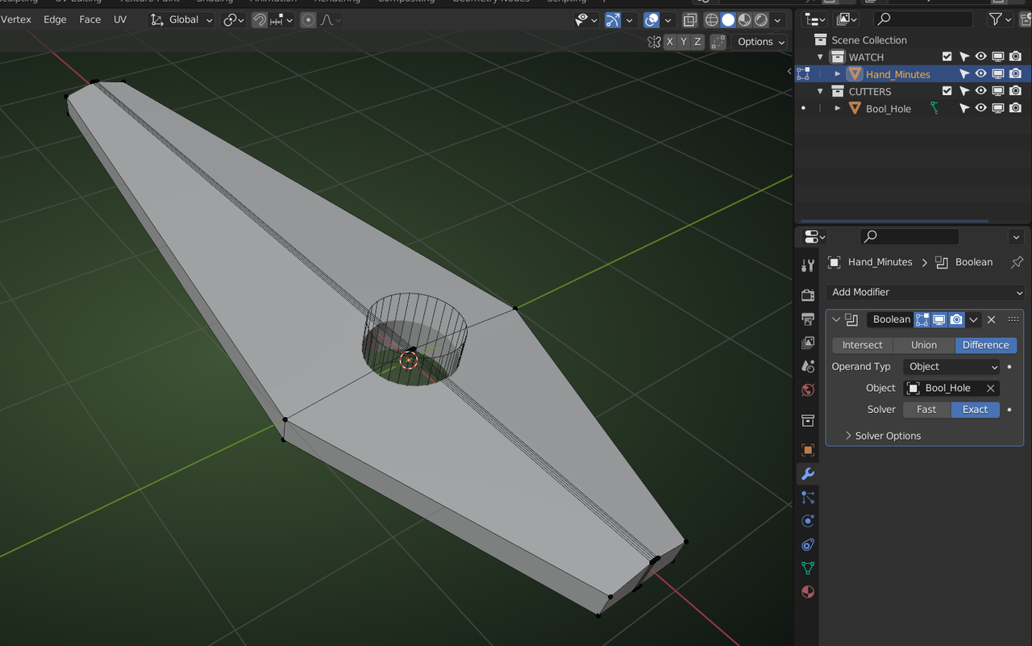Open the viewport Options dropdown
Screen dimensions: 1032x646
point(761,42)
